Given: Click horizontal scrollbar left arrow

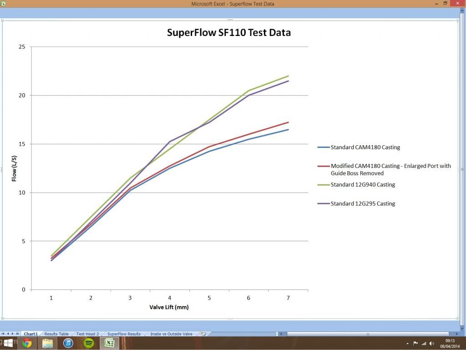Looking at the screenshot, I should [281, 334].
